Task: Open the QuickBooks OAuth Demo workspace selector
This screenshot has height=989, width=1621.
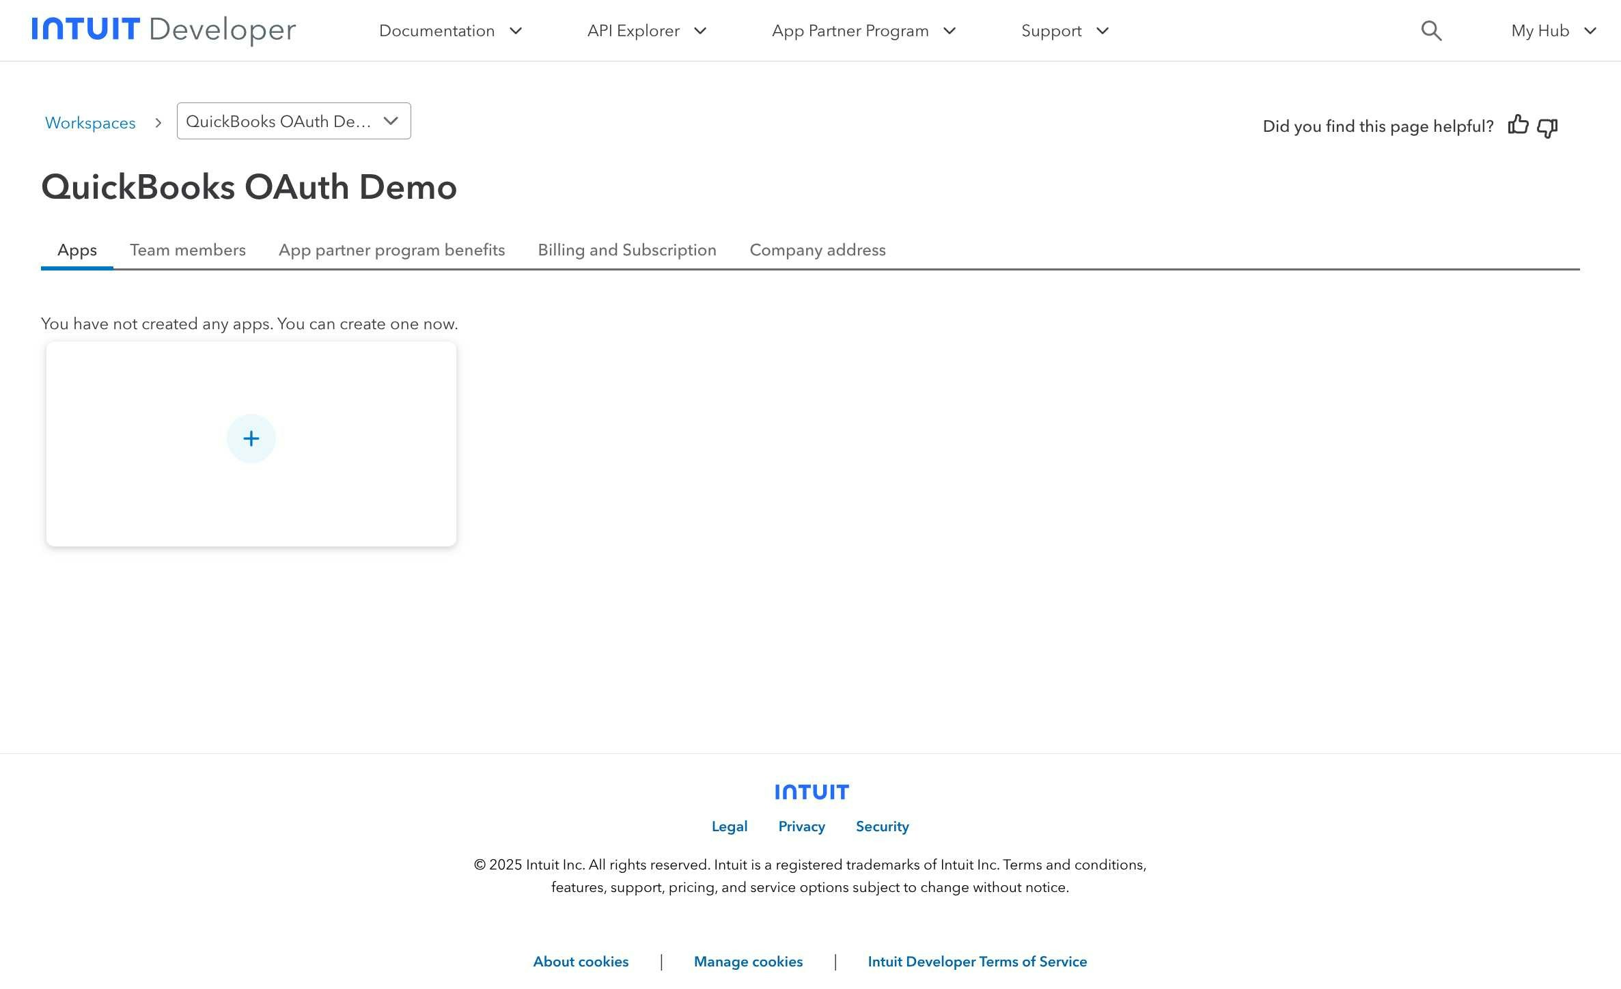Action: pyautogui.click(x=294, y=121)
